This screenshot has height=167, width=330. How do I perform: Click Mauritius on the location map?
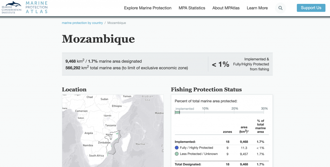[x=141, y=144]
